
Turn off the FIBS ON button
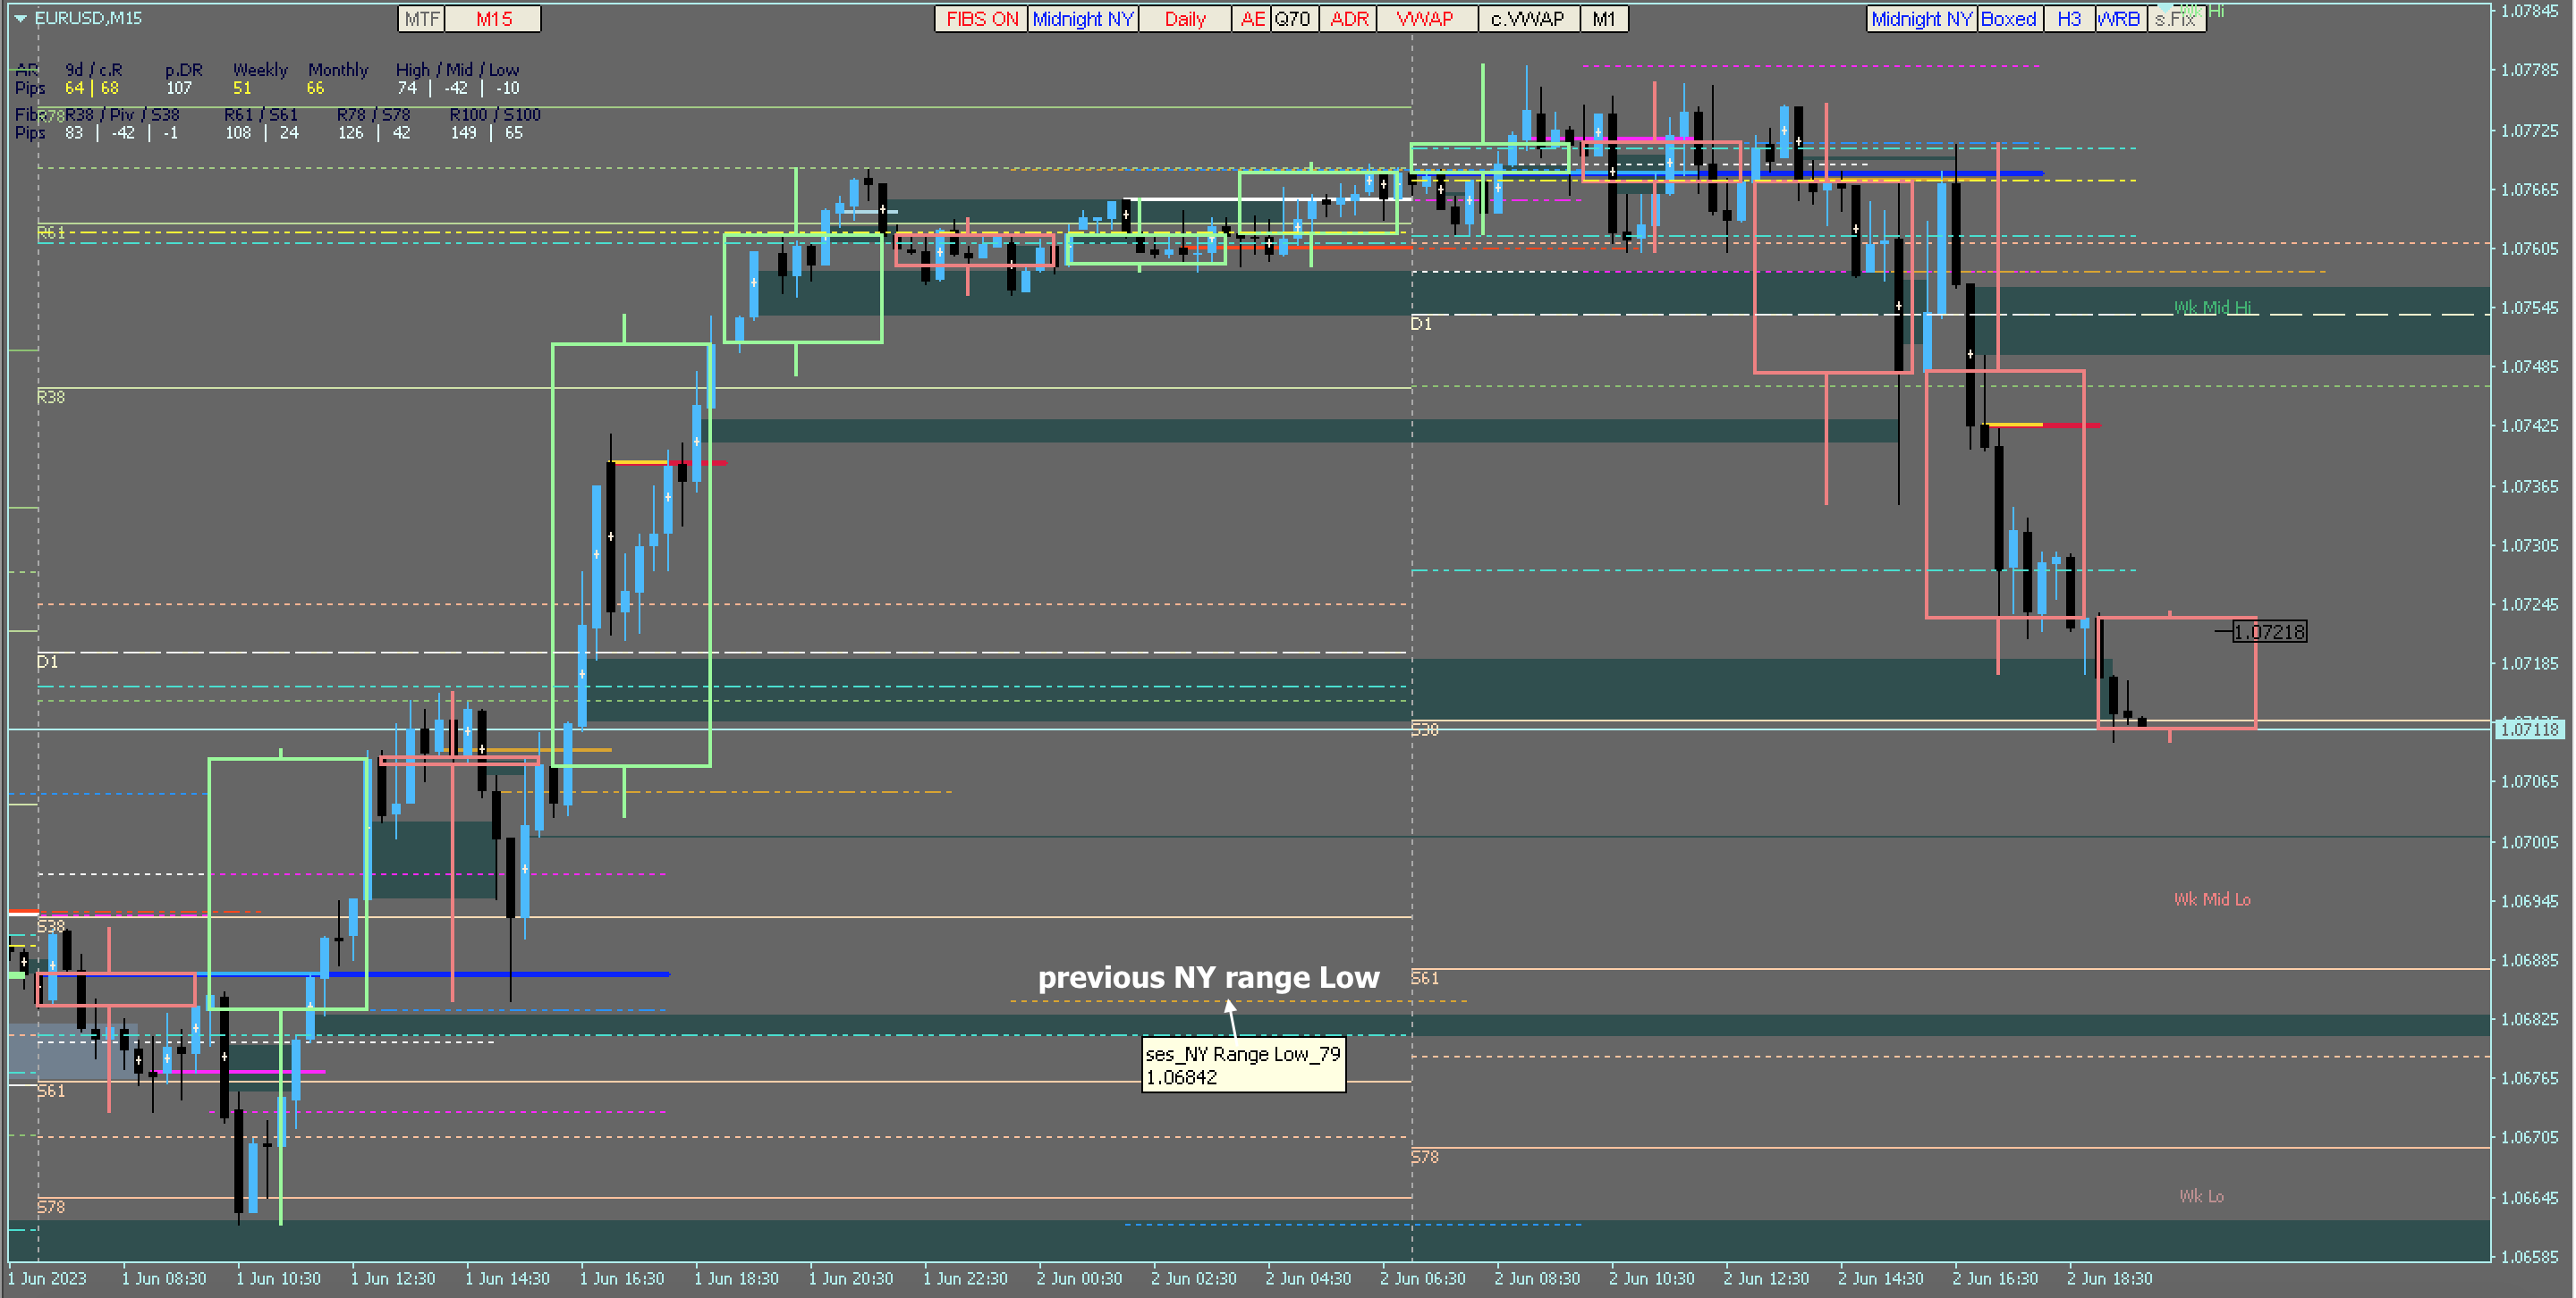[980, 19]
